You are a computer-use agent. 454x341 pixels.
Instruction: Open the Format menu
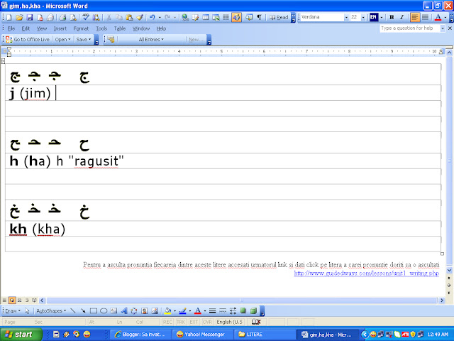[x=81, y=28]
